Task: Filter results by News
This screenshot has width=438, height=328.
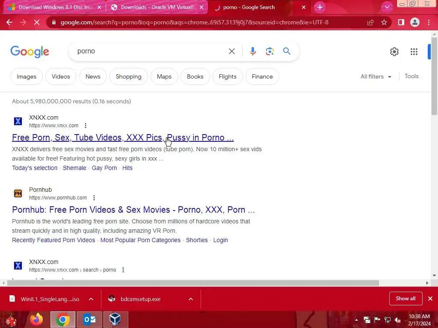Action: pyautogui.click(x=93, y=76)
